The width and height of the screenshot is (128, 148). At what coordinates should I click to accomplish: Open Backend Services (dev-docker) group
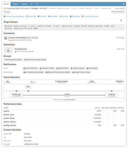point(35,60)
